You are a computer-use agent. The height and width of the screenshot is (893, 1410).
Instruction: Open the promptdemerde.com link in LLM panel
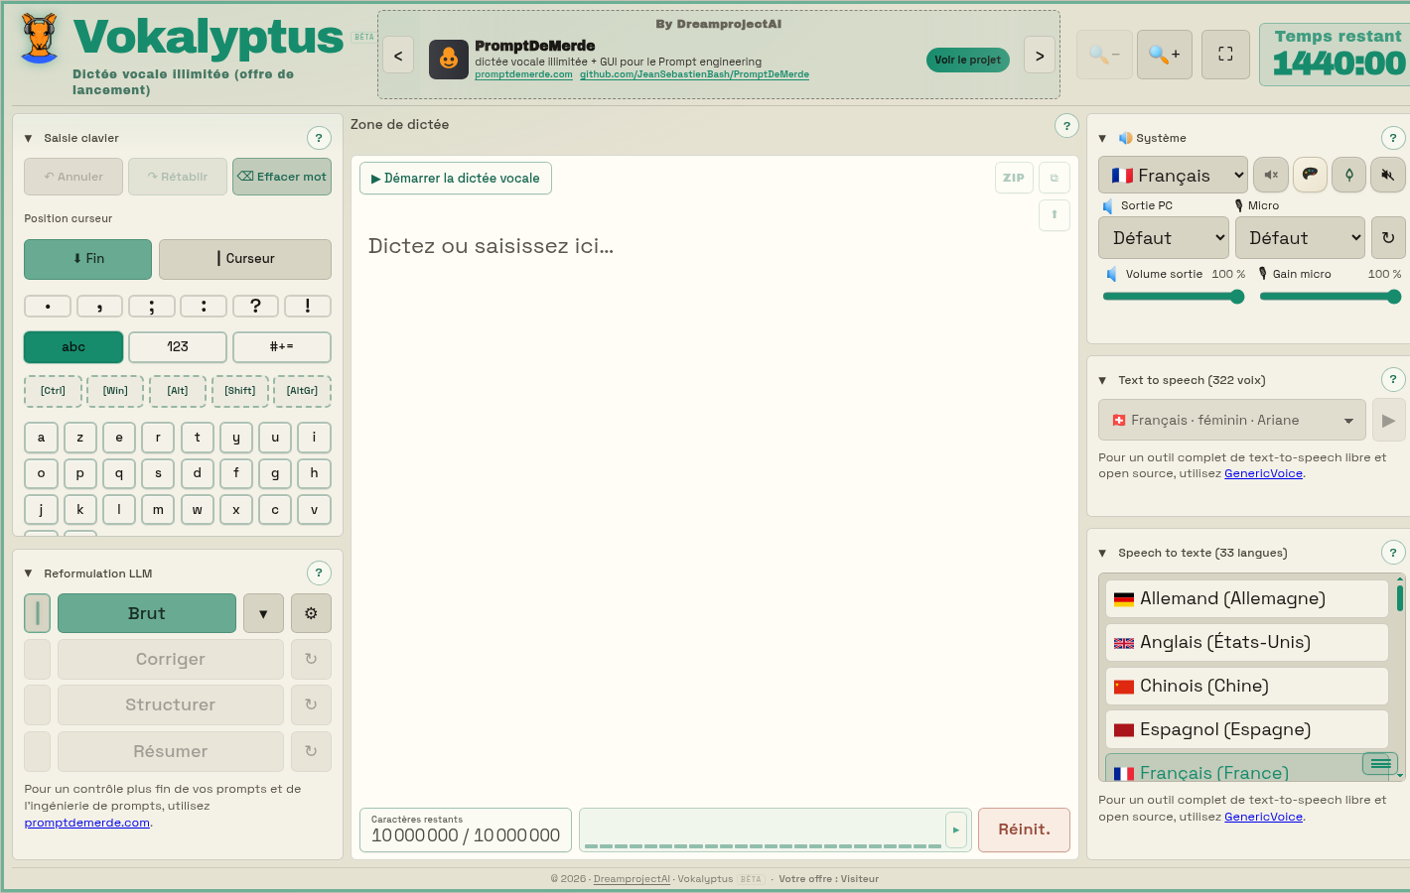87,823
